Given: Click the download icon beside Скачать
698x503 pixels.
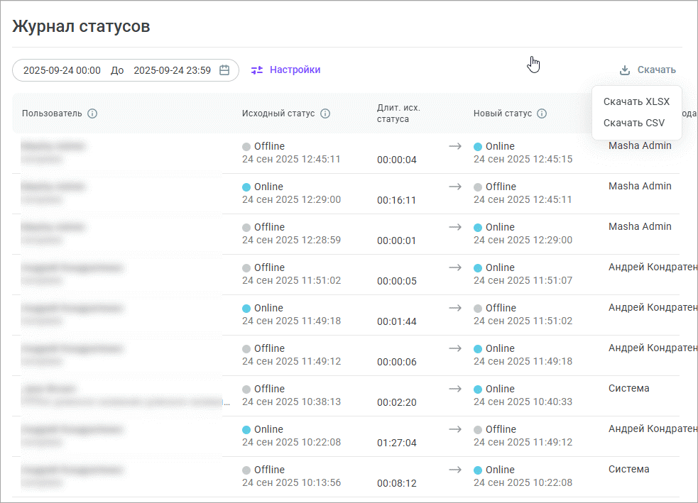Looking at the screenshot, I should point(625,70).
